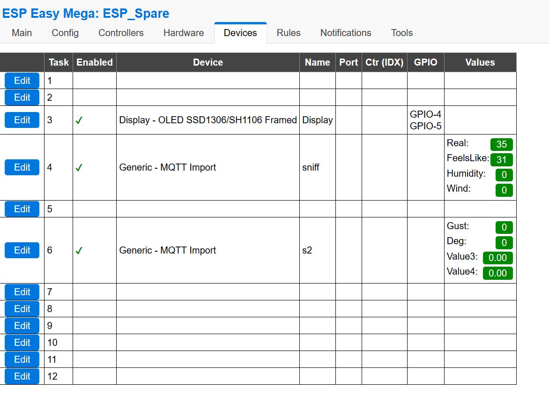Edit the sniff MQTT Import device

(x=21, y=167)
